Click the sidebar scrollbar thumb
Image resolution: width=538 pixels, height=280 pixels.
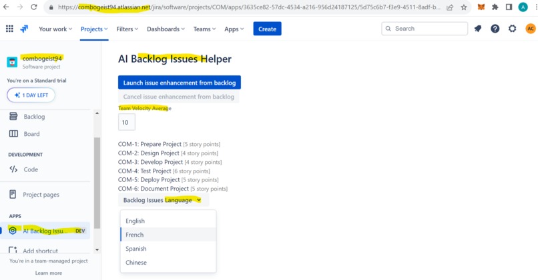click(97, 183)
